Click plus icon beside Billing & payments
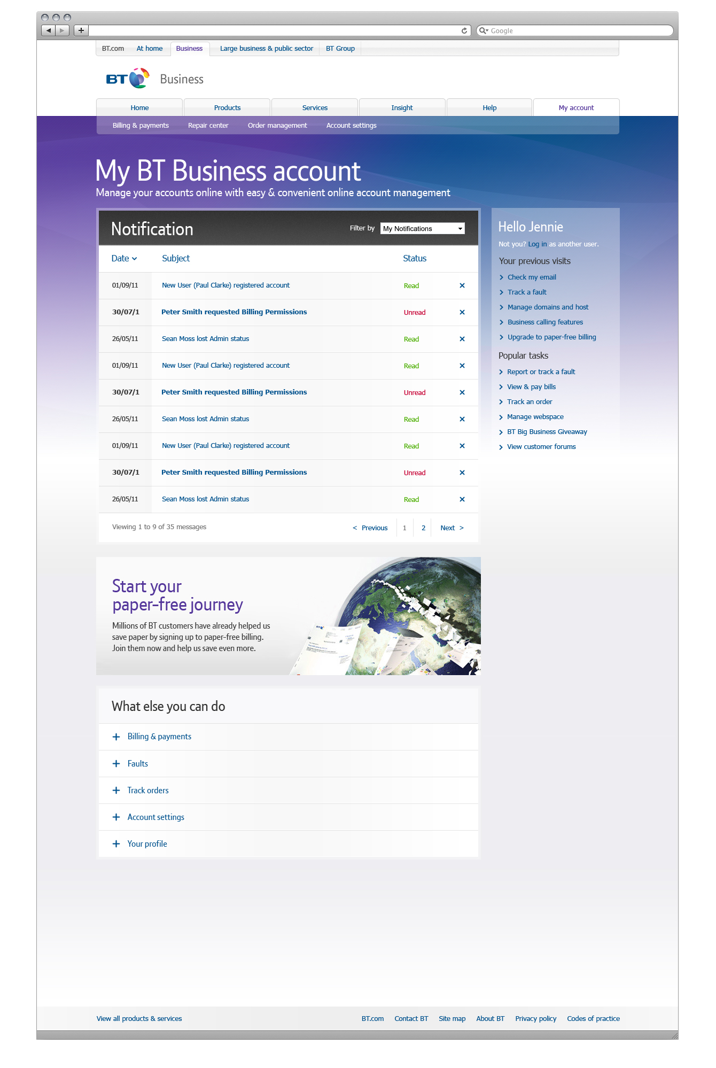 click(x=116, y=737)
